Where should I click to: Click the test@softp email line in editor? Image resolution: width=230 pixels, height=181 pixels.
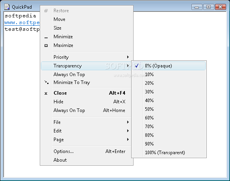[22, 29]
